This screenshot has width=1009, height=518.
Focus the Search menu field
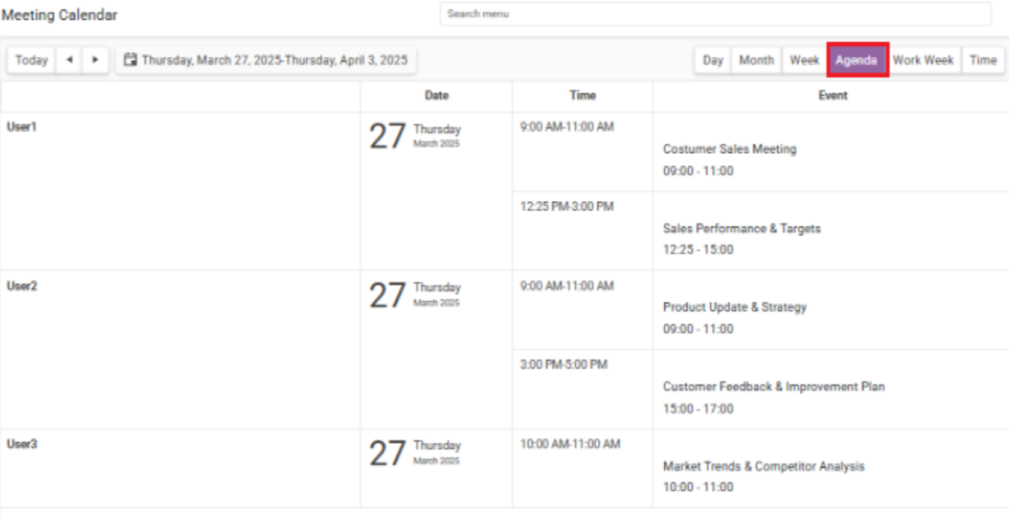(x=715, y=14)
